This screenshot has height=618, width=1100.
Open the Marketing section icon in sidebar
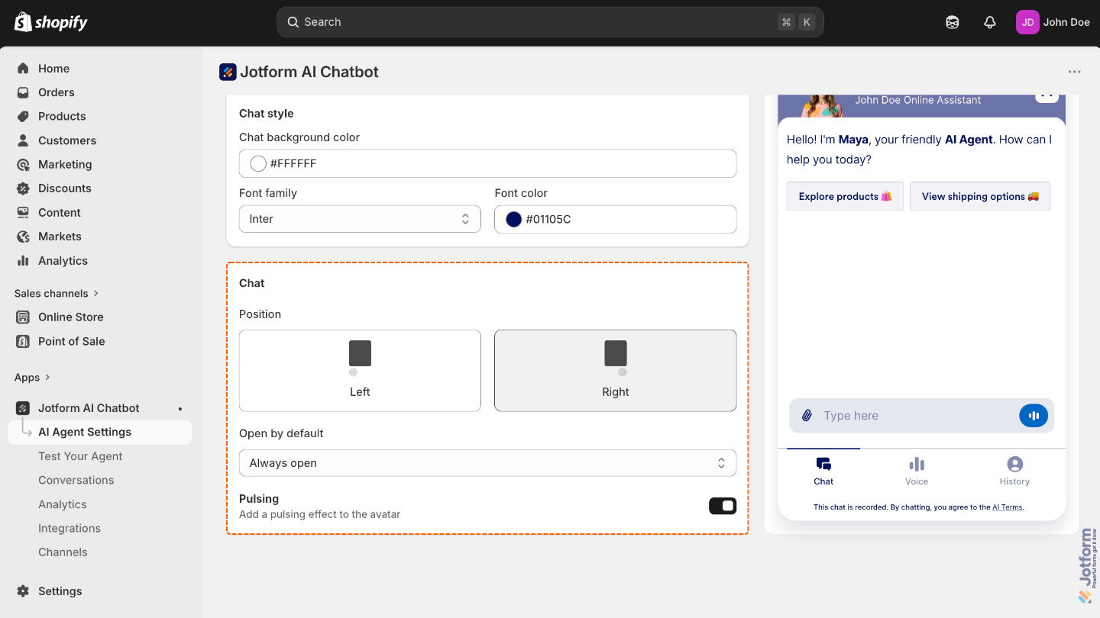(24, 164)
